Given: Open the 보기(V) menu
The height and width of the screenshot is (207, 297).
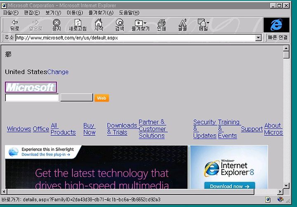Looking at the screenshot, I should [x=53, y=13].
